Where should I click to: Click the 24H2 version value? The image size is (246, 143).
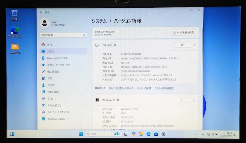pos(124,113)
